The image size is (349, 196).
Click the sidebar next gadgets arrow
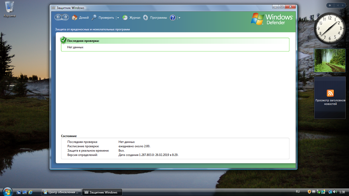click(343, 5)
